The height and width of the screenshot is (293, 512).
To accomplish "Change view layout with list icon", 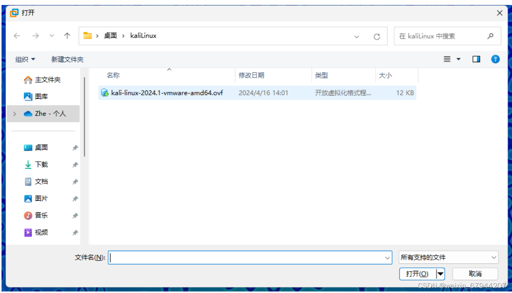I will [447, 59].
